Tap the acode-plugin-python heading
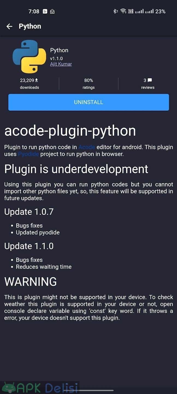 pyautogui.click(x=70, y=131)
